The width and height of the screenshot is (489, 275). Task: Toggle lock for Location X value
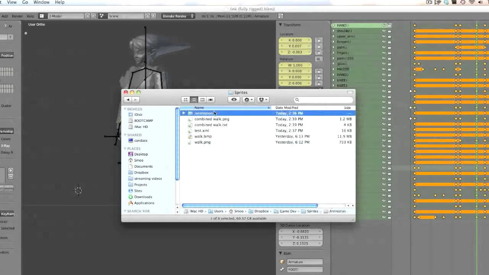(319, 40)
